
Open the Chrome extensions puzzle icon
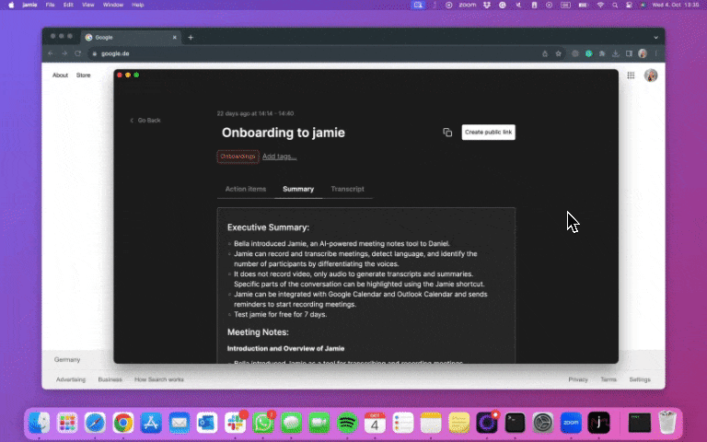click(x=602, y=53)
